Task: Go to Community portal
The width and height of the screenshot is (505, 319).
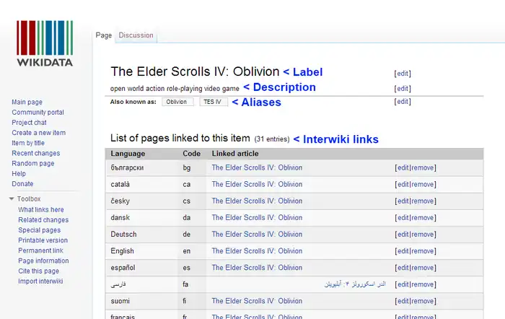Action: click(38, 113)
